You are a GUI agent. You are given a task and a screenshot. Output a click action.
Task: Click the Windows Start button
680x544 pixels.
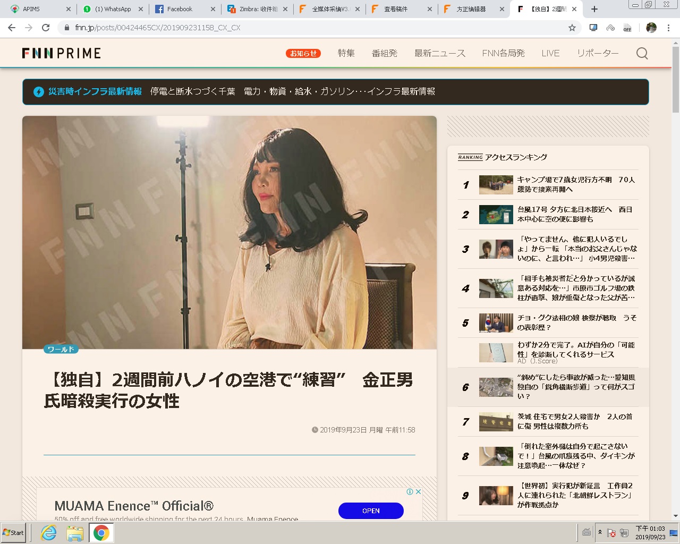[x=13, y=532]
